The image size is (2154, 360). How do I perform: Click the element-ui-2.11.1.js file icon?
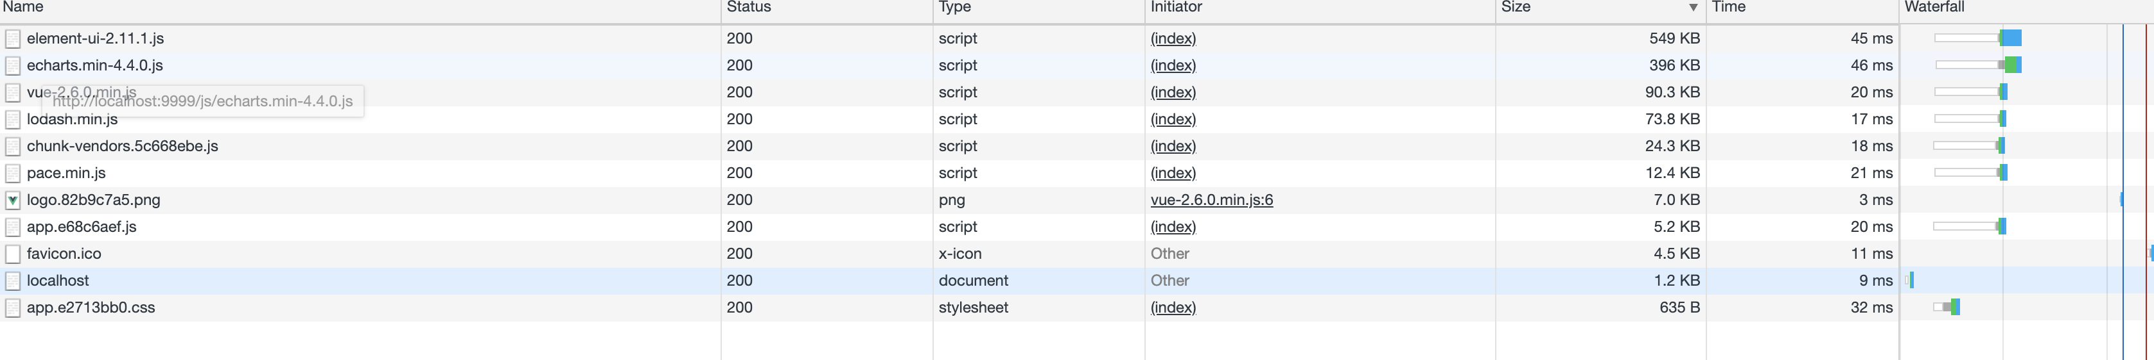point(13,38)
